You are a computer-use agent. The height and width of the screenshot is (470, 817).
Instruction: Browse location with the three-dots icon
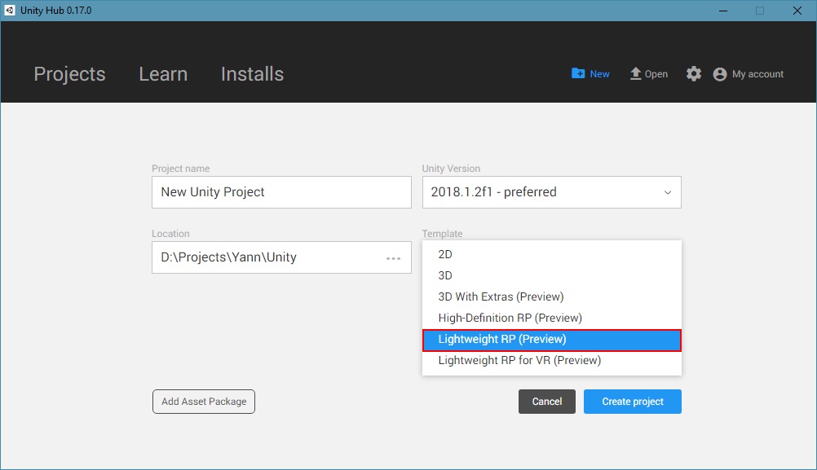click(393, 258)
